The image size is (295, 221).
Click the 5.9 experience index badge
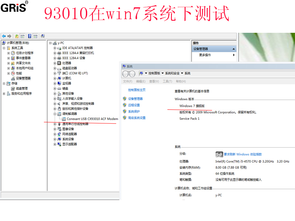click(x=219, y=154)
